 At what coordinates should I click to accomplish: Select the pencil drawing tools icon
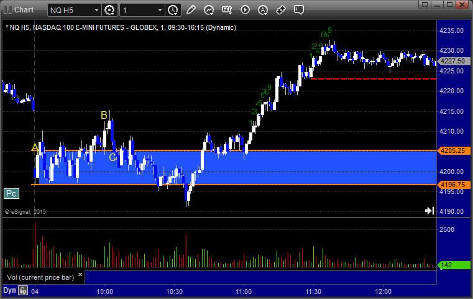(191, 10)
